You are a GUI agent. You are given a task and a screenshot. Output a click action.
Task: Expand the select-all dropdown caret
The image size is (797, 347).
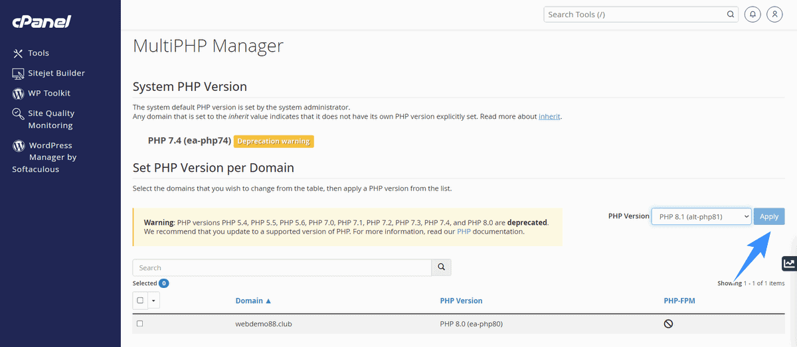click(x=154, y=301)
